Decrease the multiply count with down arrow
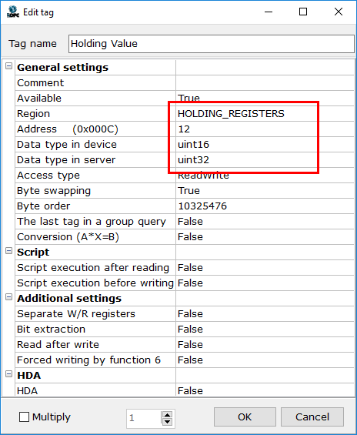357x435 pixels. [x=167, y=422]
